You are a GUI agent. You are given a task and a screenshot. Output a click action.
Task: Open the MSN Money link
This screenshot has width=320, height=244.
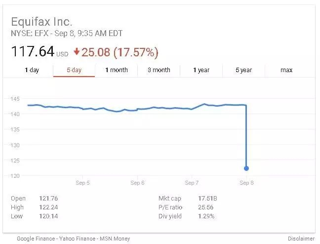115,239
